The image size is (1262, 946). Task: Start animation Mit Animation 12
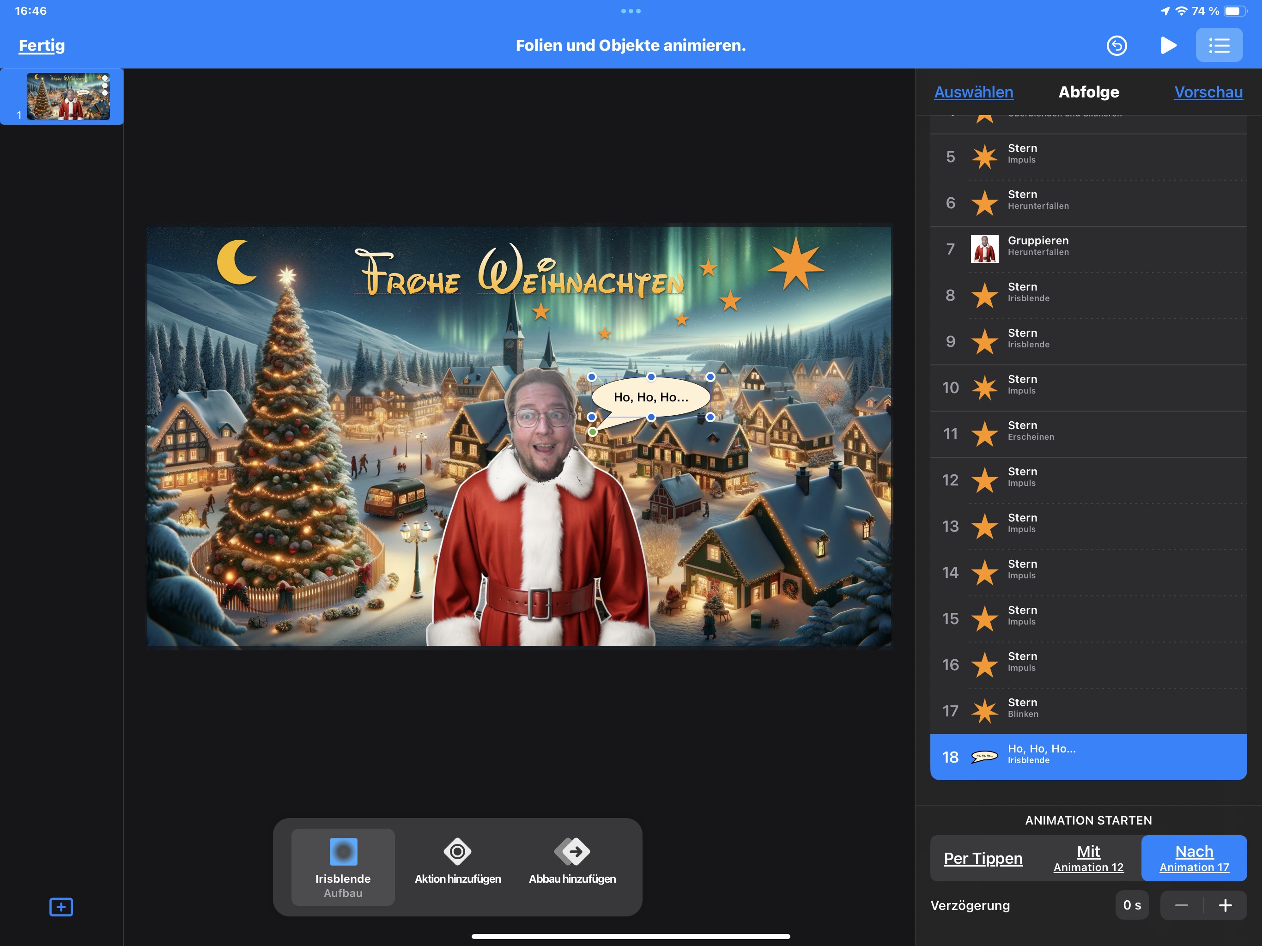point(1088,858)
